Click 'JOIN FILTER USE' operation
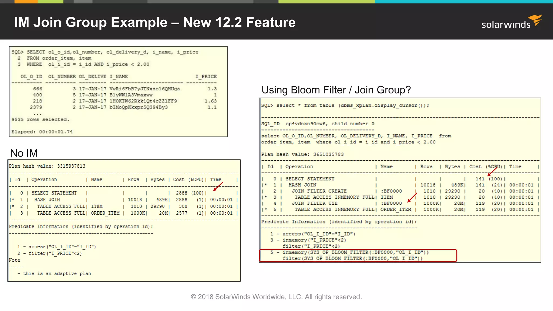The image size is (553, 311). tap(315, 203)
